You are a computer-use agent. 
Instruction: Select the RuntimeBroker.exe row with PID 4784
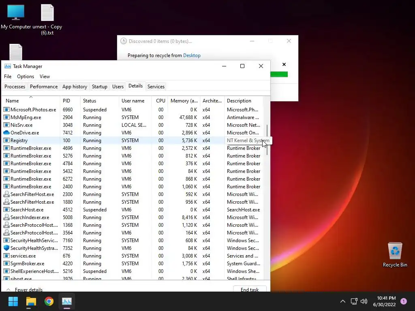[133, 164]
